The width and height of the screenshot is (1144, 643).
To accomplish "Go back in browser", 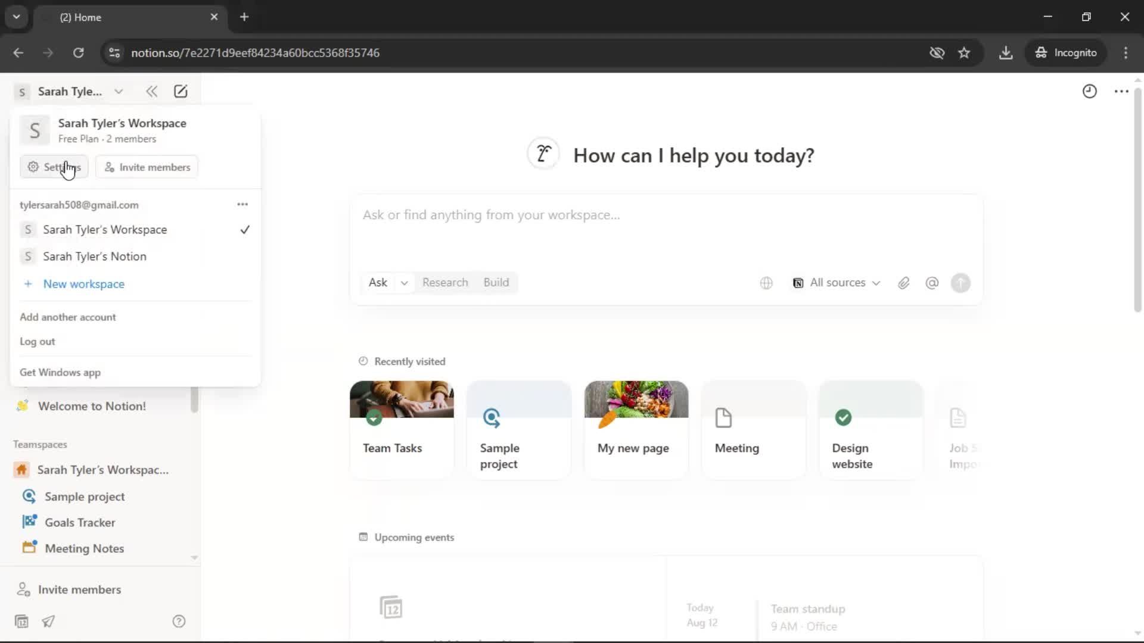I will [18, 53].
